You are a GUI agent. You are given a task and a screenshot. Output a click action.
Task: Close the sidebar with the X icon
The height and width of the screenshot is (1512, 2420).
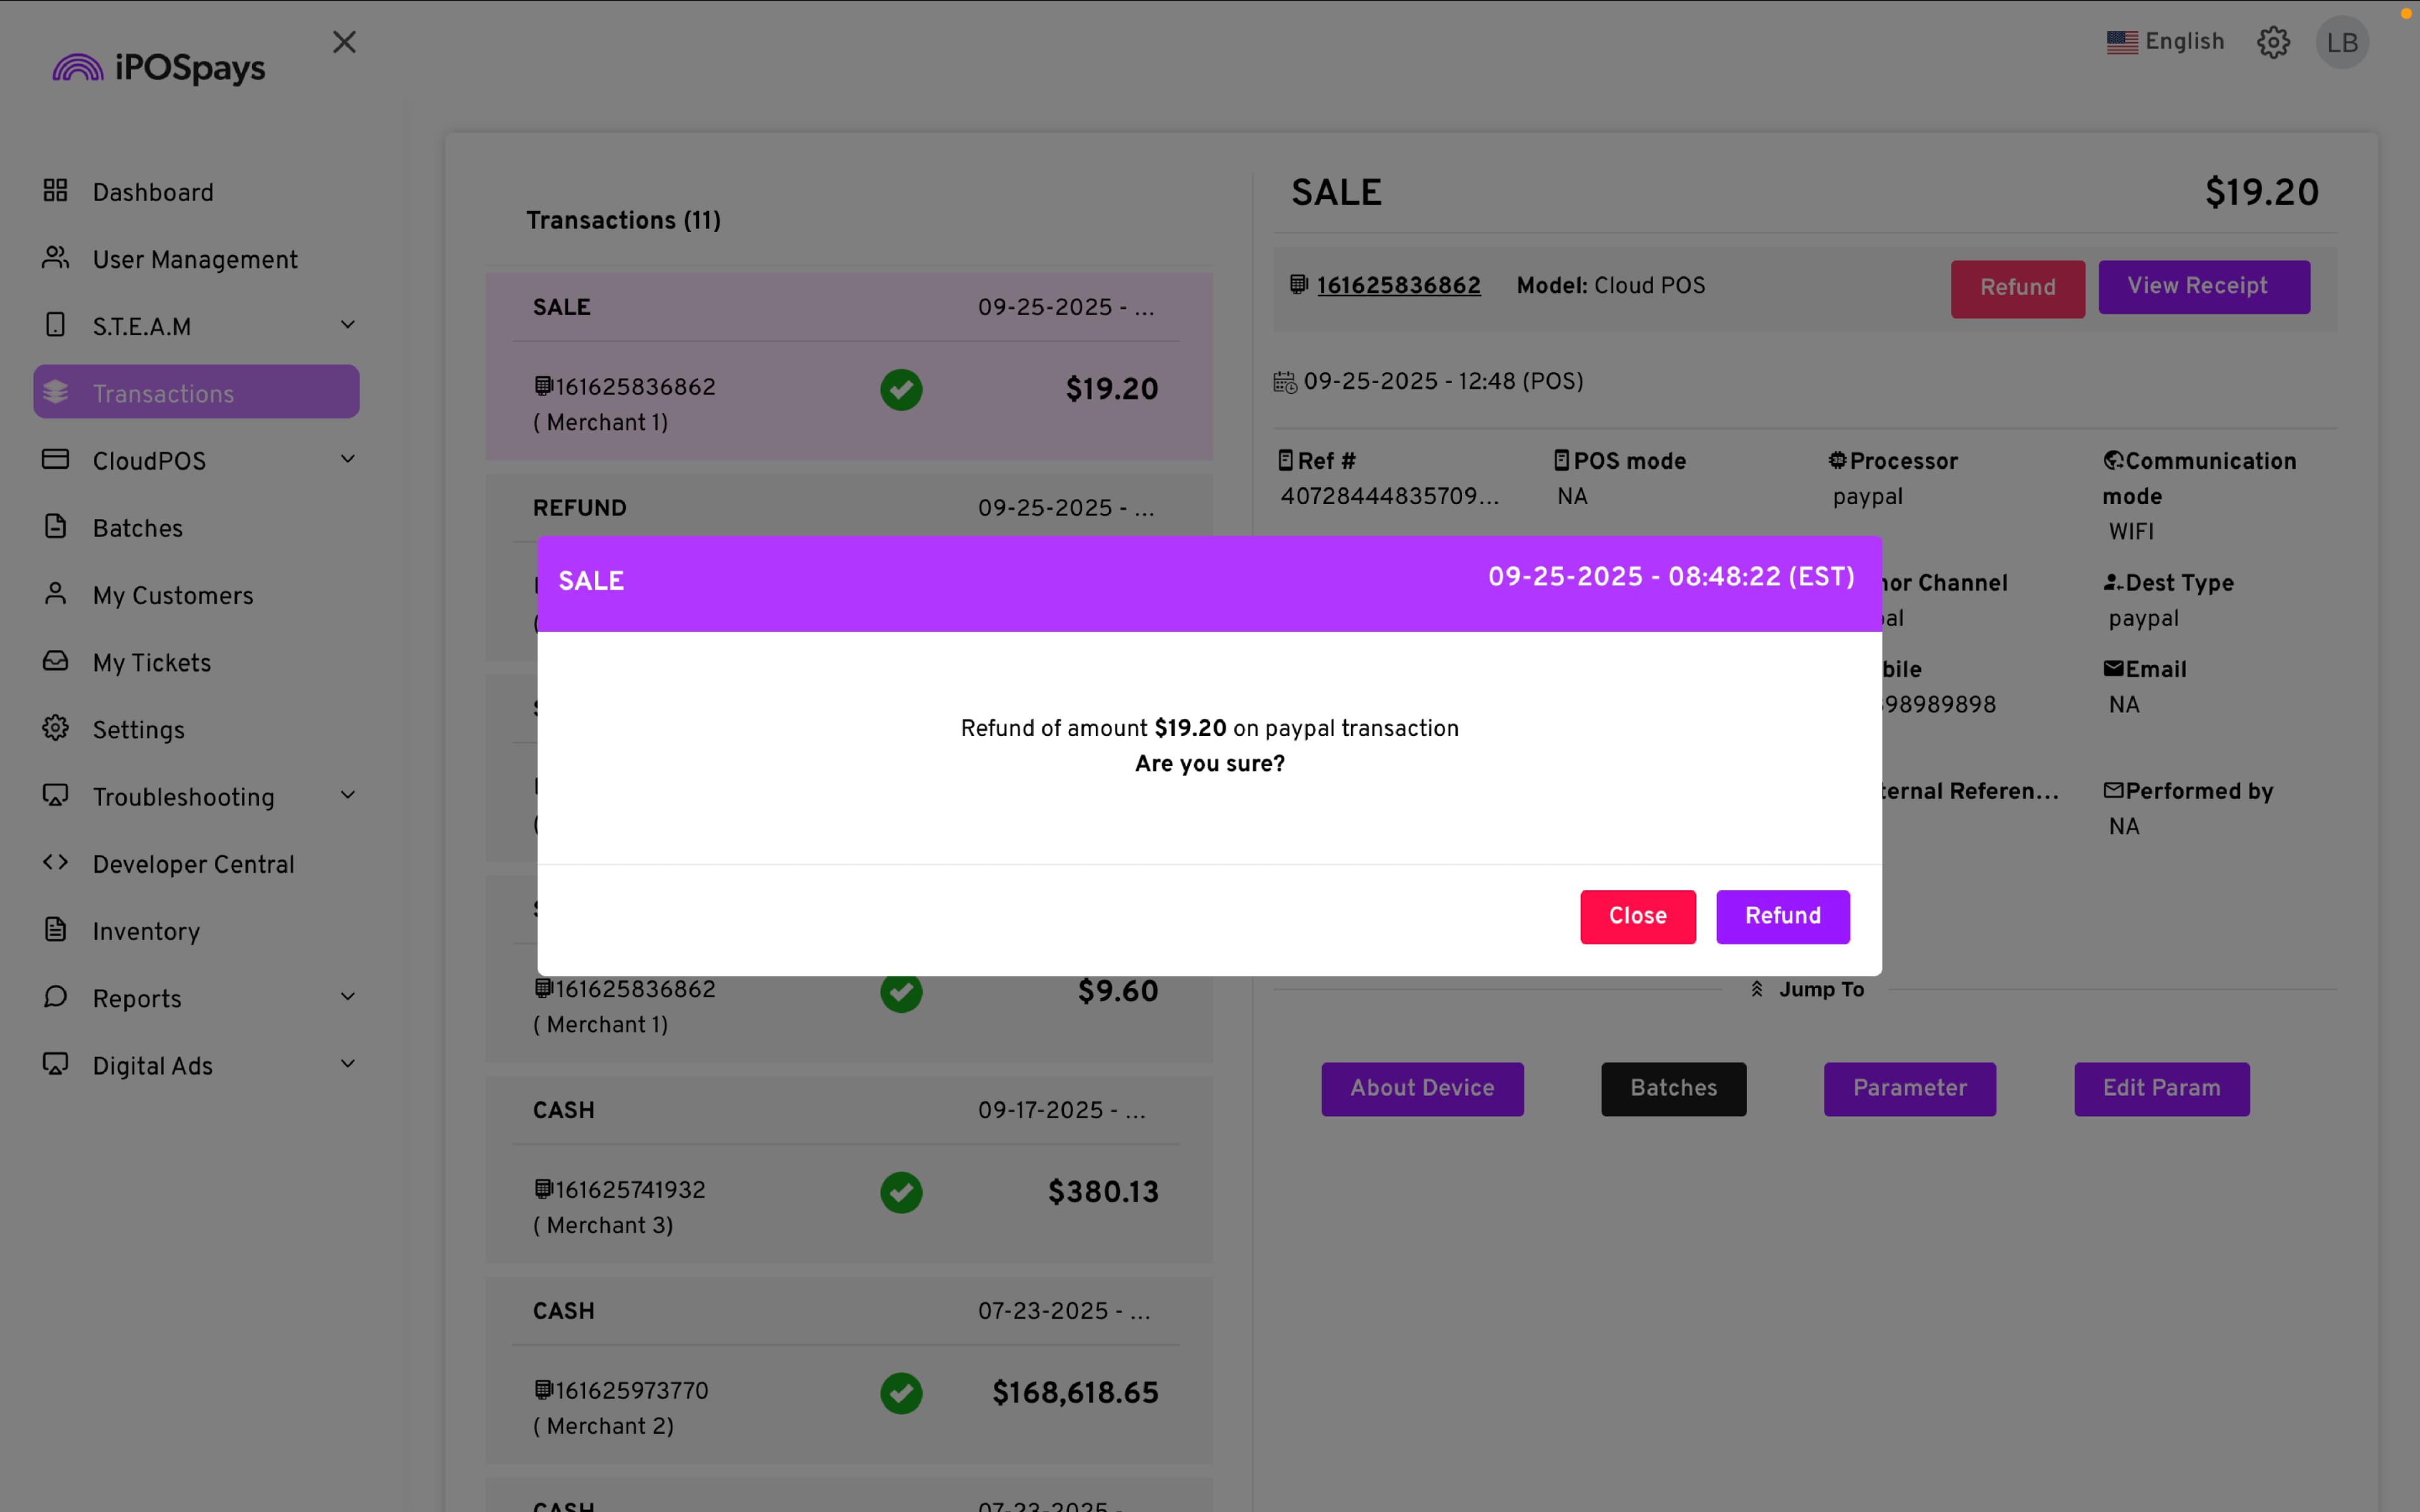coord(344,42)
